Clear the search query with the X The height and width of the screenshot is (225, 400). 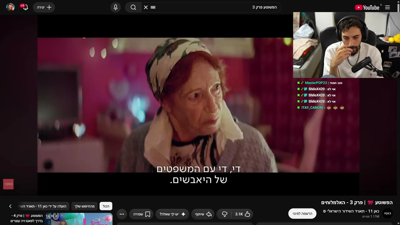(146, 7)
